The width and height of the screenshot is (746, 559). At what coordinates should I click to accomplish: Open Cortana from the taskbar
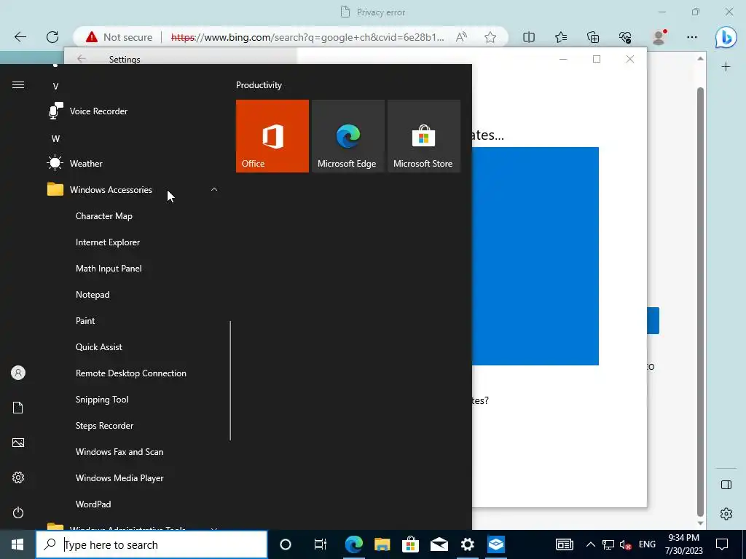286,544
